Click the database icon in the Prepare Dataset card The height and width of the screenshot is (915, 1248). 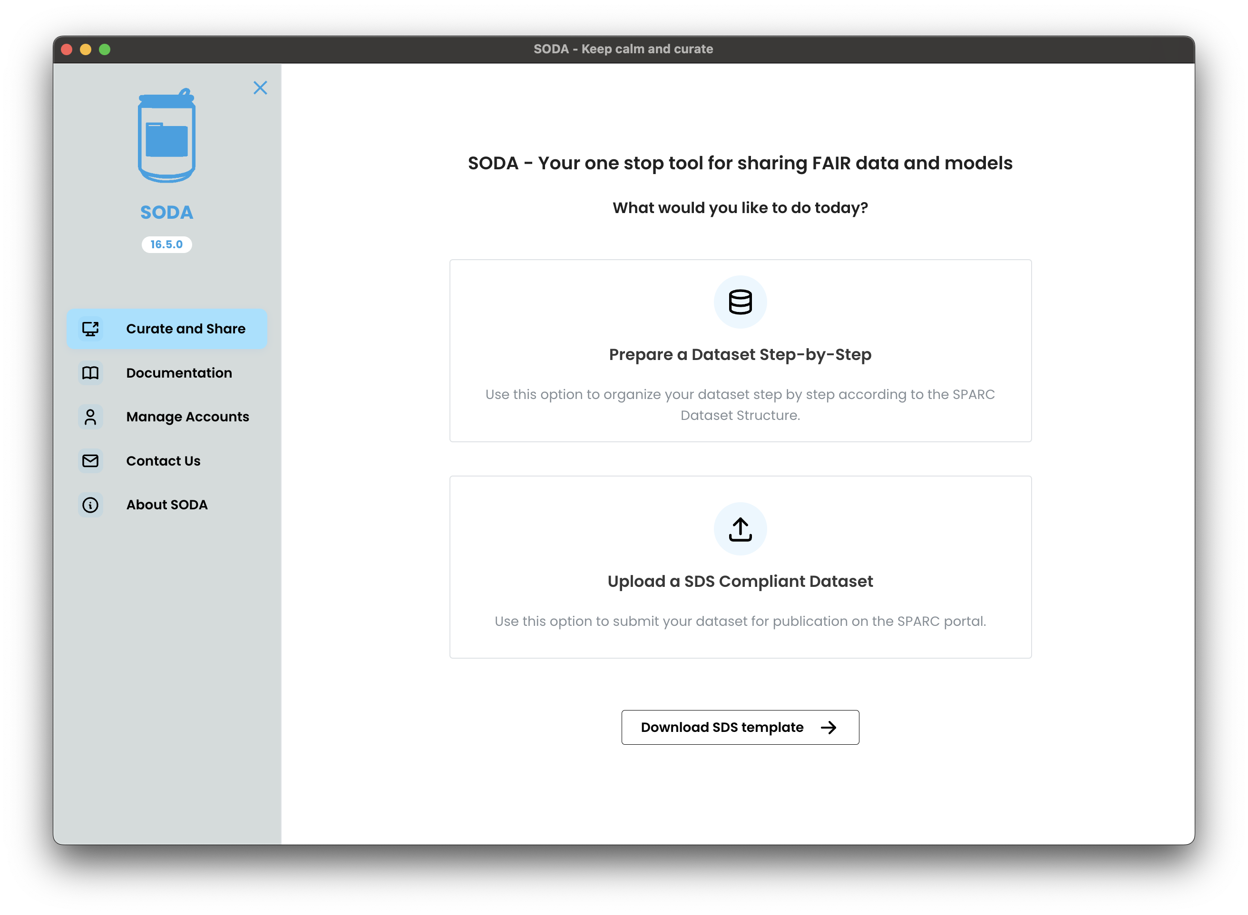click(740, 302)
